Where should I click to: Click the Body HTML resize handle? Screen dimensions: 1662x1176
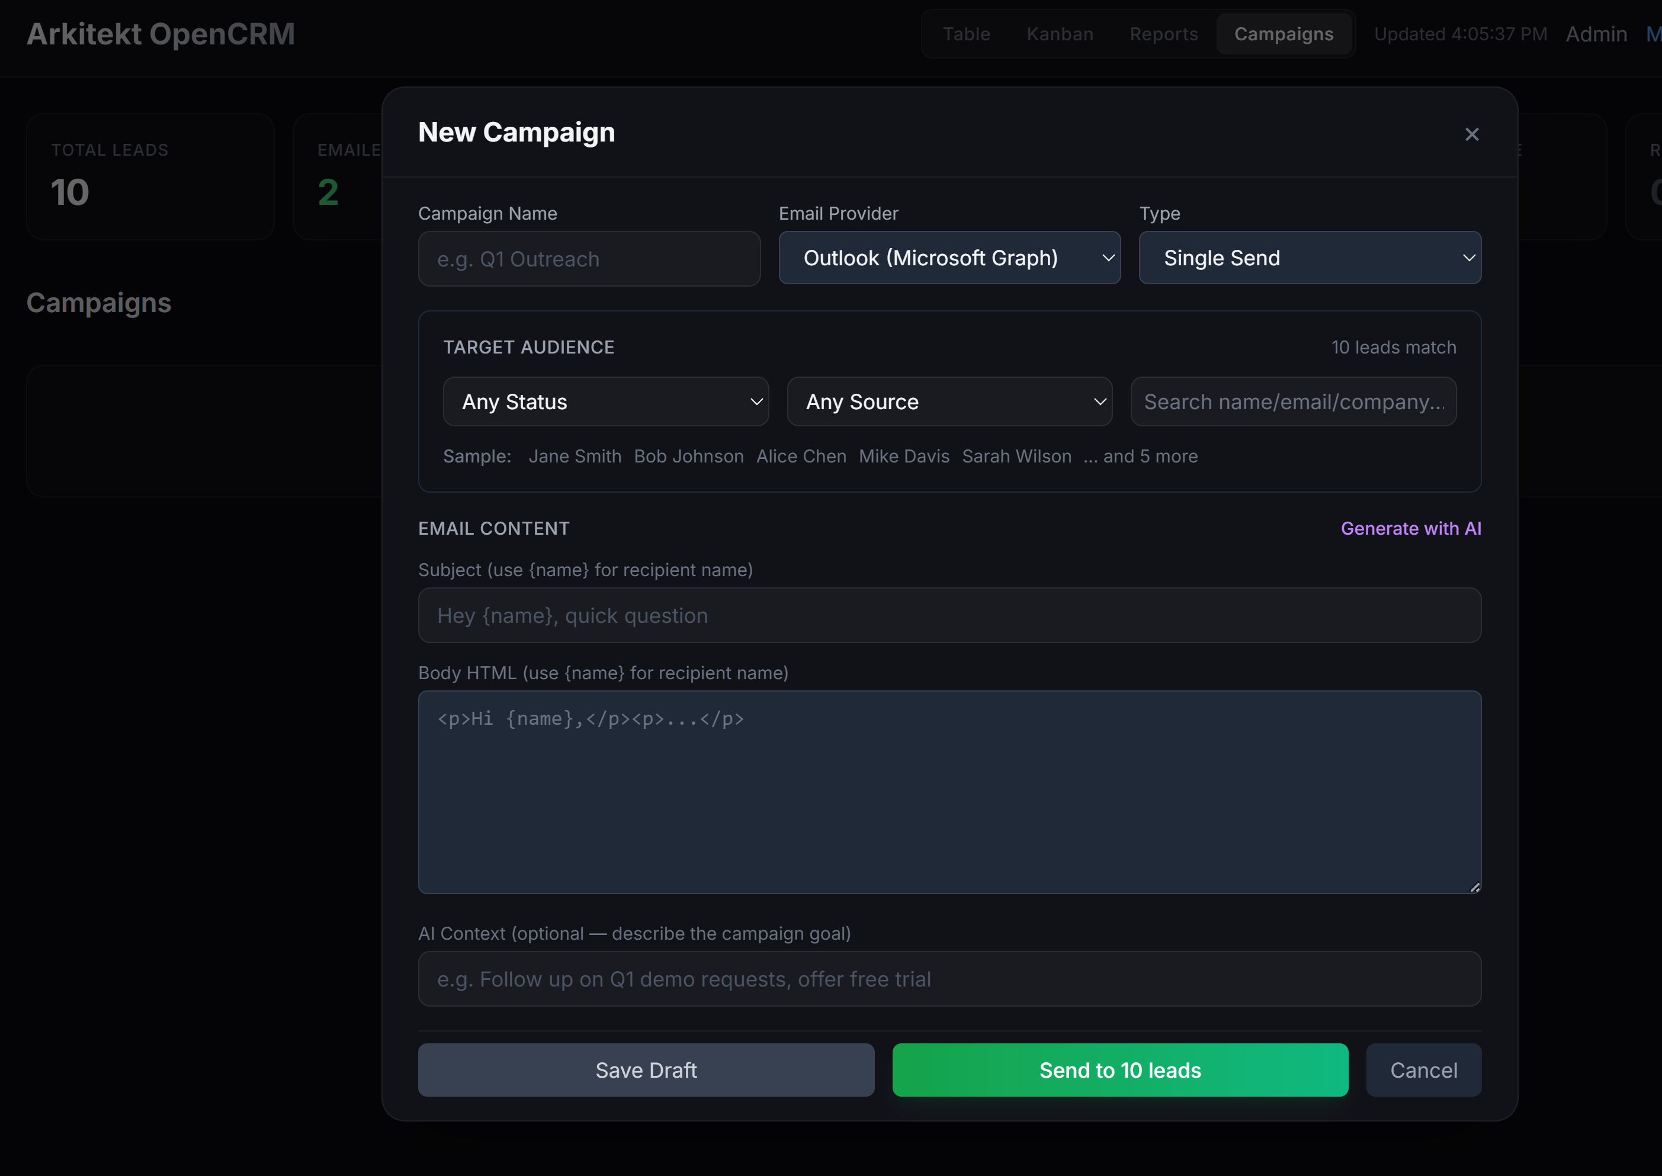click(1474, 886)
